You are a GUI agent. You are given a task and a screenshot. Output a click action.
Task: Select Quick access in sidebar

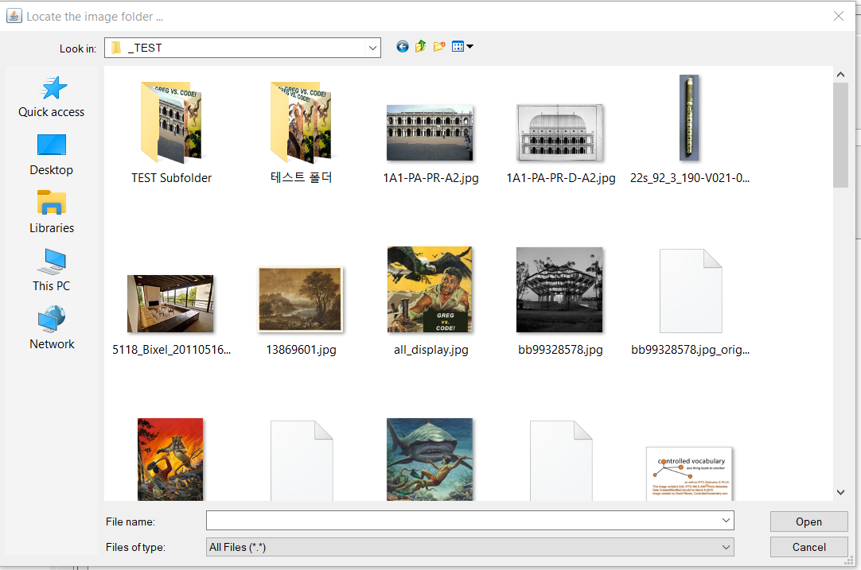click(52, 97)
